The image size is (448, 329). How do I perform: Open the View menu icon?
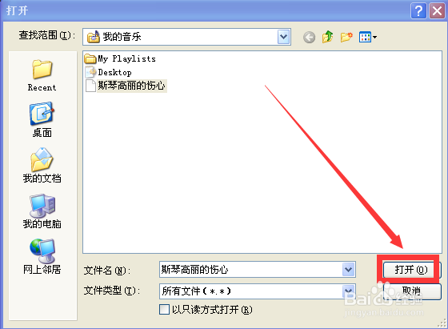pos(368,37)
